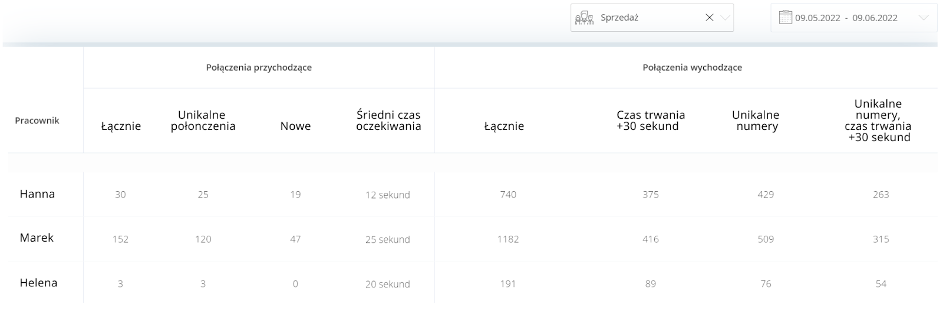Click the Pracownik column header

coord(37,121)
